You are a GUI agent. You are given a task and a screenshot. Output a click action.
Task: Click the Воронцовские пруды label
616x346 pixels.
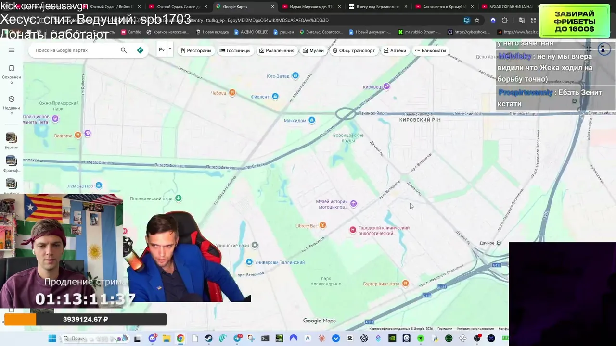[348, 138]
